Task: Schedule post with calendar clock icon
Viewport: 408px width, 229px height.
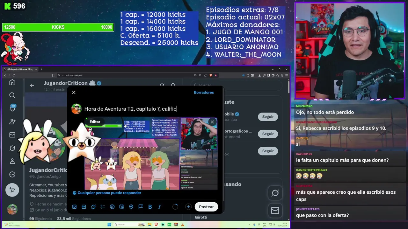Action: point(121,207)
